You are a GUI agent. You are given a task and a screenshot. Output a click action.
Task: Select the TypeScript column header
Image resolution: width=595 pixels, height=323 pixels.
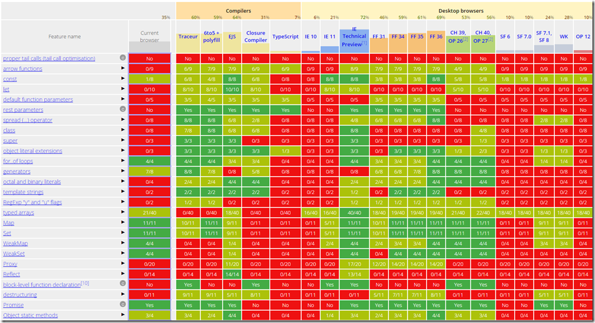[286, 37]
